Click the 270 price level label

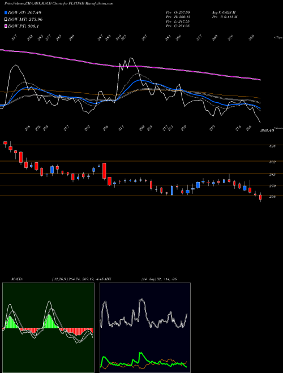pyautogui.click(x=272, y=186)
